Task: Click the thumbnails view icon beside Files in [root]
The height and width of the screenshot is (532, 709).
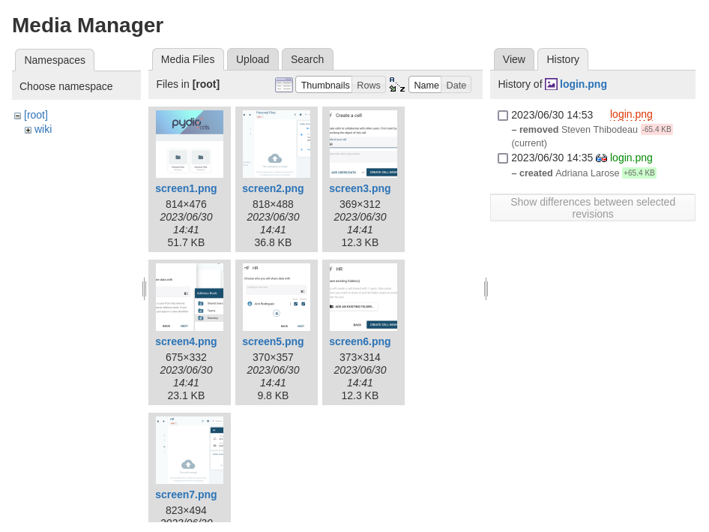Action: (284, 85)
